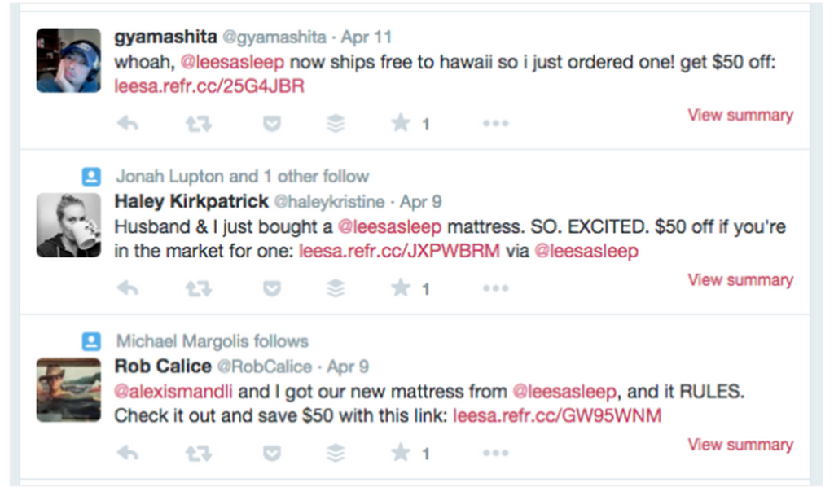Viewport: 834px width, 496px height.
Task: Open the leesa.refr.cc/GW95WNM link
Action: pos(556,415)
